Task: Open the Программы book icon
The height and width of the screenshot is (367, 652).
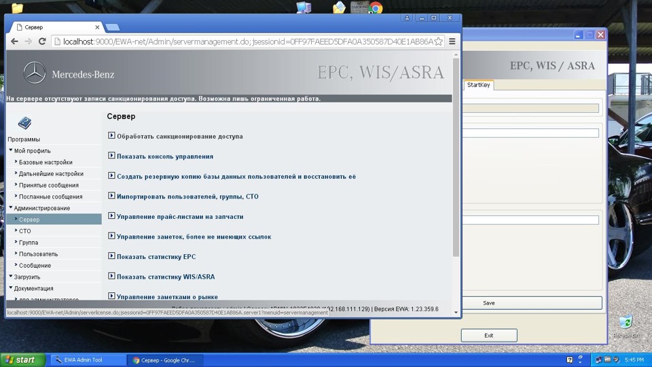Action: pyautogui.click(x=24, y=123)
